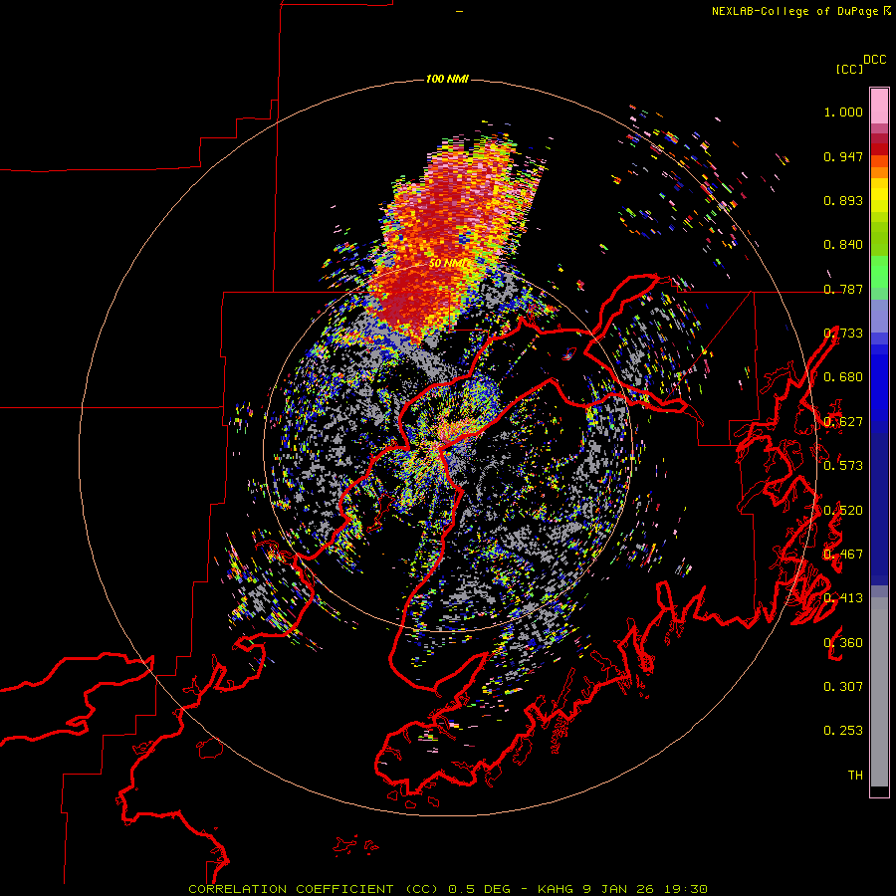Pick the orange color bar segment
This screenshot has width=896, height=896.
coord(879,172)
